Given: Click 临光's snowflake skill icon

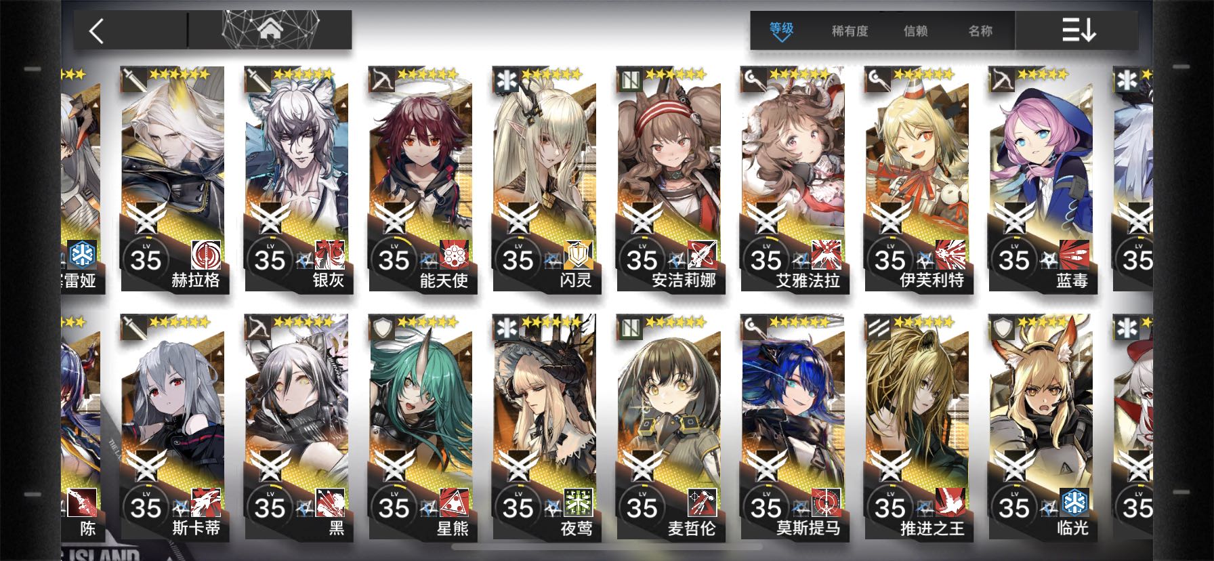Looking at the screenshot, I should [1074, 503].
